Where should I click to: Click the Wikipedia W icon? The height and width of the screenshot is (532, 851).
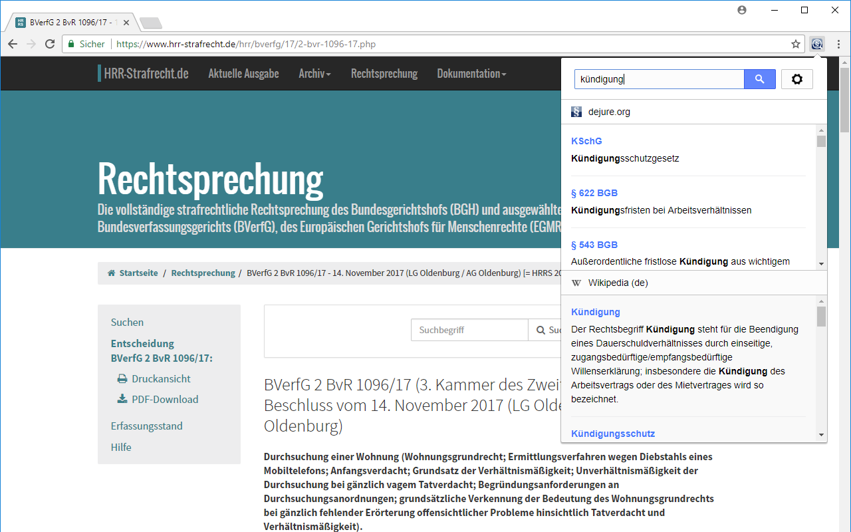click(576, 283)
